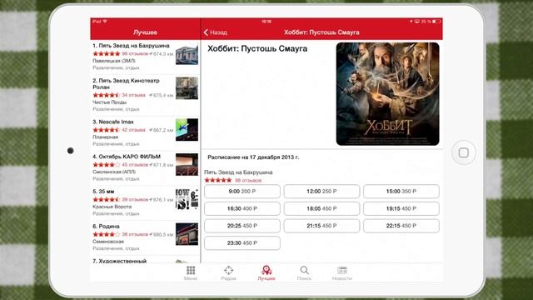The width and height of the screenshot is (533, 300).
Task: Open 38 отзывов reviews of Родина
Action: (135, 234)
